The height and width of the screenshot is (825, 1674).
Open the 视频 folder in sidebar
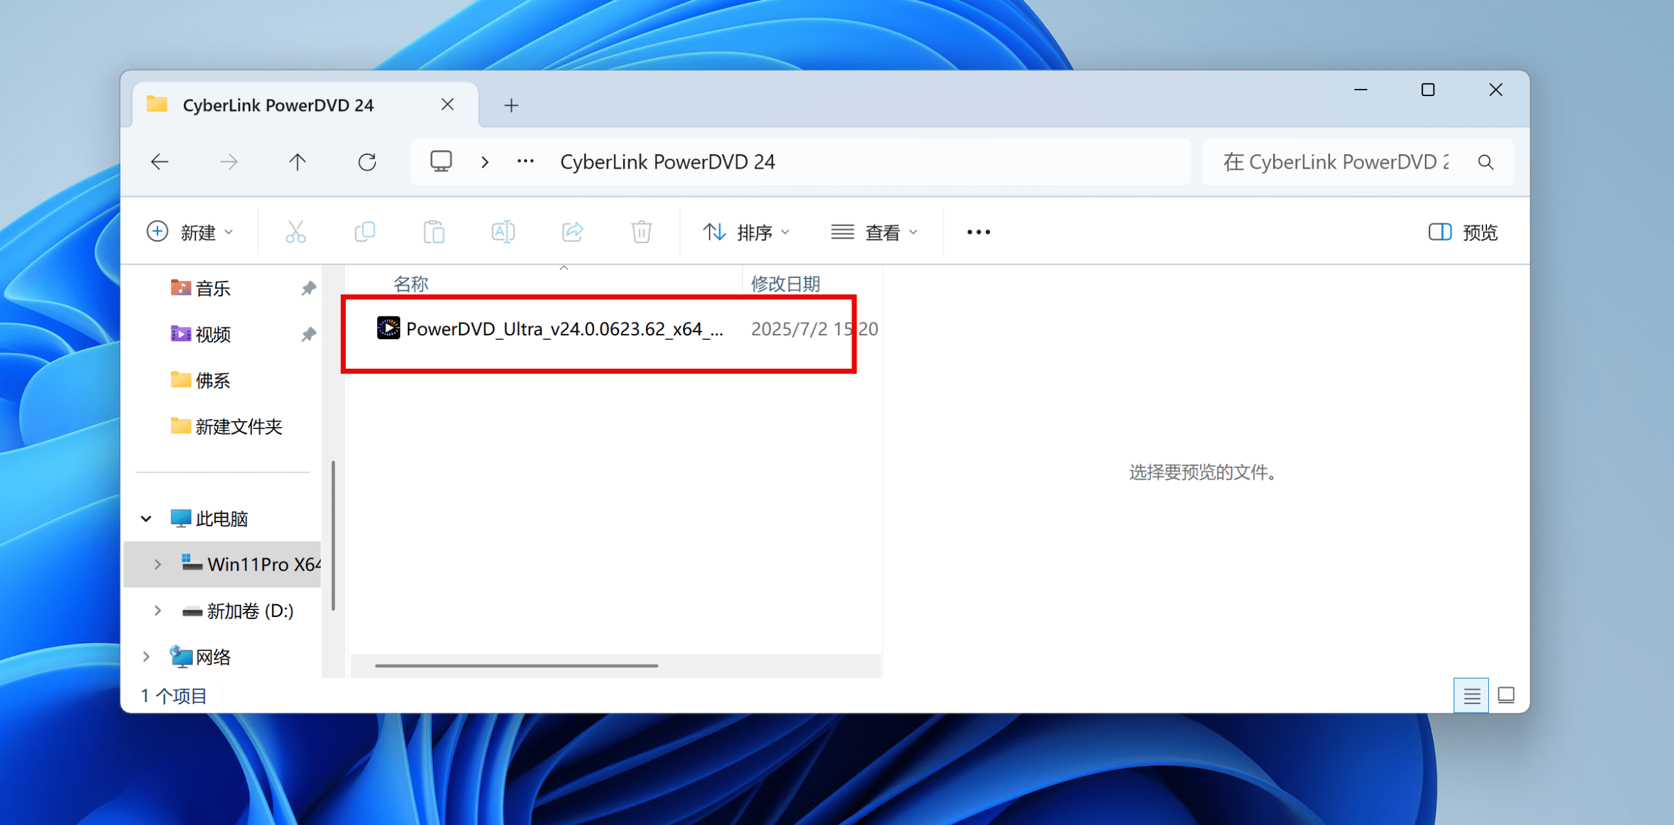(x=213, y=334)
